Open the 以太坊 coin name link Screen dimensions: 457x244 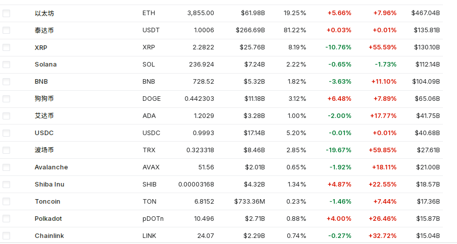(x=44, y=13)
